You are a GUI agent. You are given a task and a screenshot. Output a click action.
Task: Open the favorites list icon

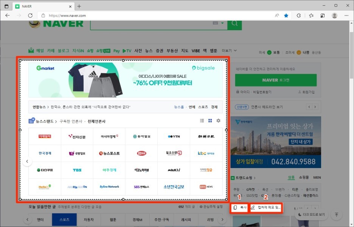[x=311, y=15]
